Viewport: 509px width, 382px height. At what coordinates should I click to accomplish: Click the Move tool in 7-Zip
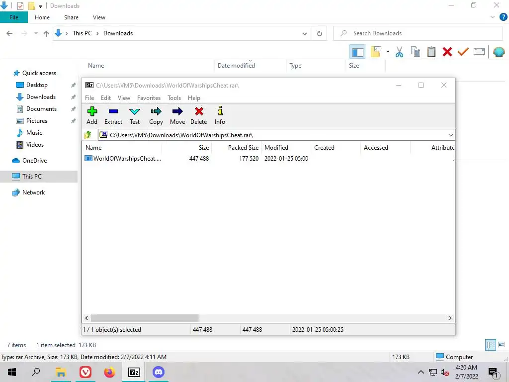(x=177, y=115)
